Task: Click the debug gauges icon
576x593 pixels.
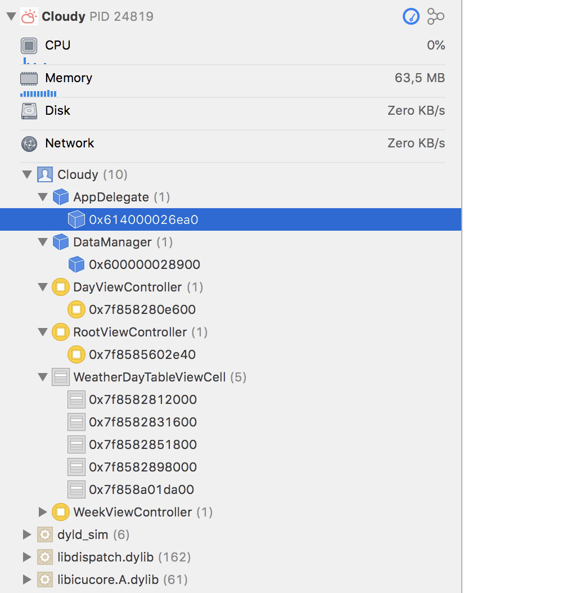Action: tap(411, 17)
